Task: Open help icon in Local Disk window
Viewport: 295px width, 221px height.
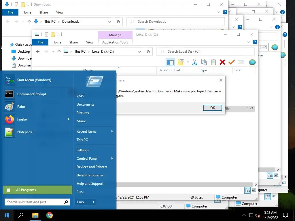Action: 255,42
